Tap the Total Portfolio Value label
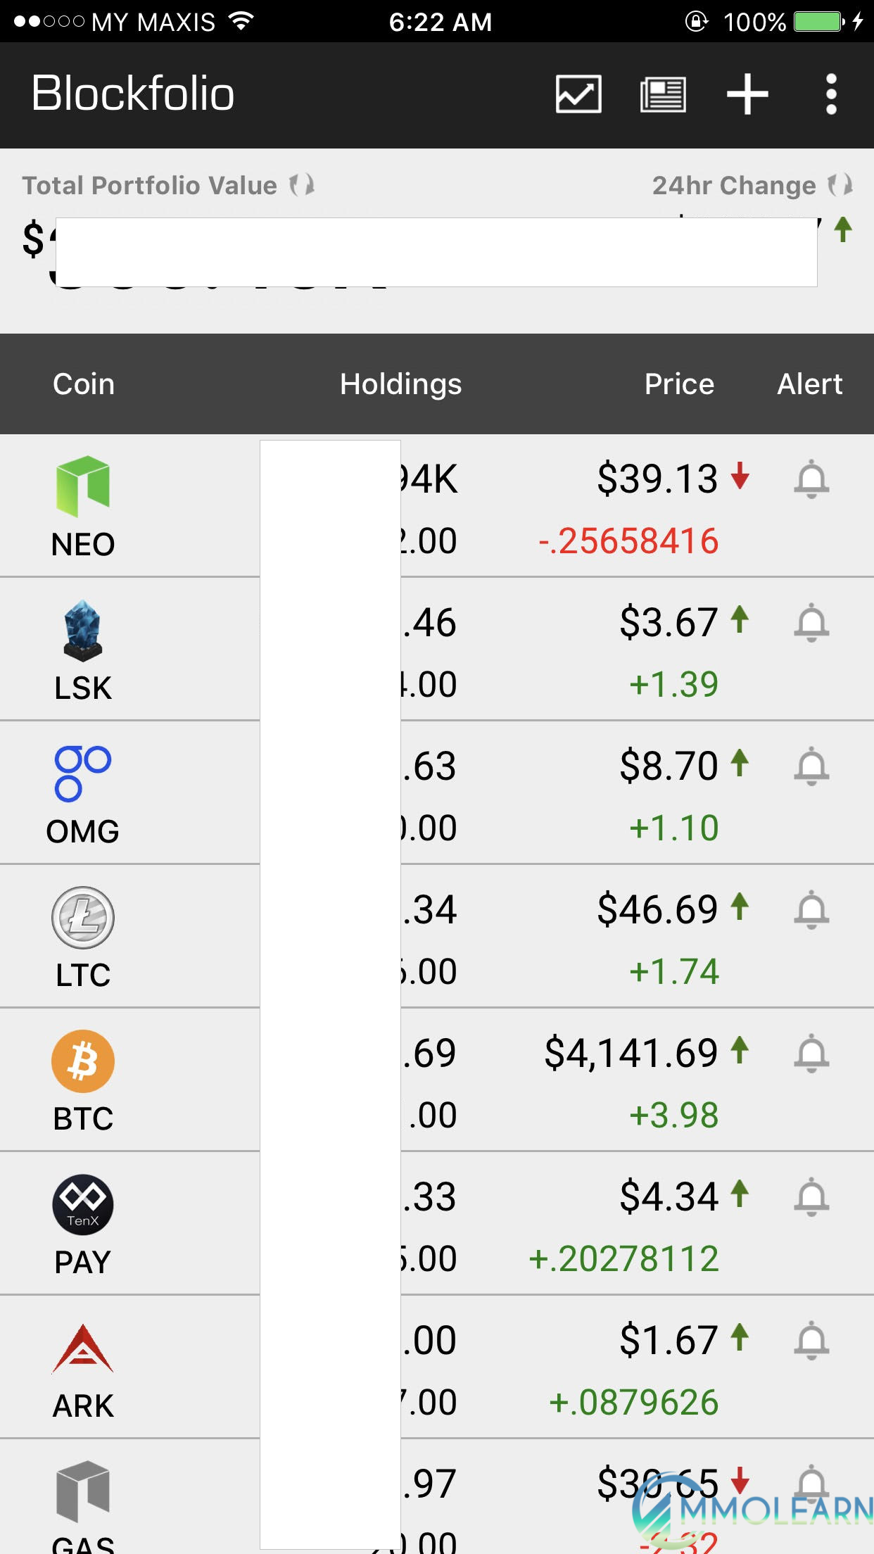This screenshot has width=874, height=1554. tap(149, 185)
